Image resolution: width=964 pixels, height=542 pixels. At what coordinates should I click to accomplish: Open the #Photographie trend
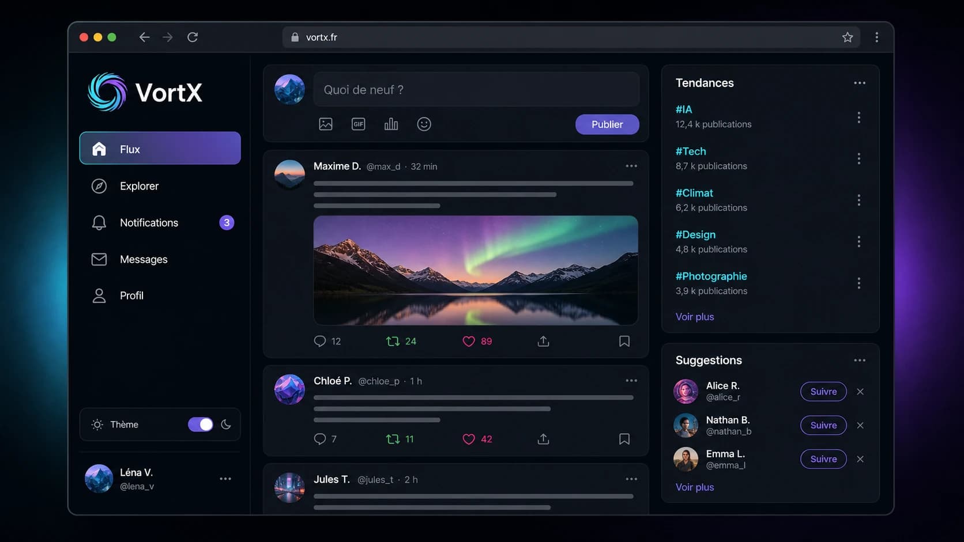point(711,276)
